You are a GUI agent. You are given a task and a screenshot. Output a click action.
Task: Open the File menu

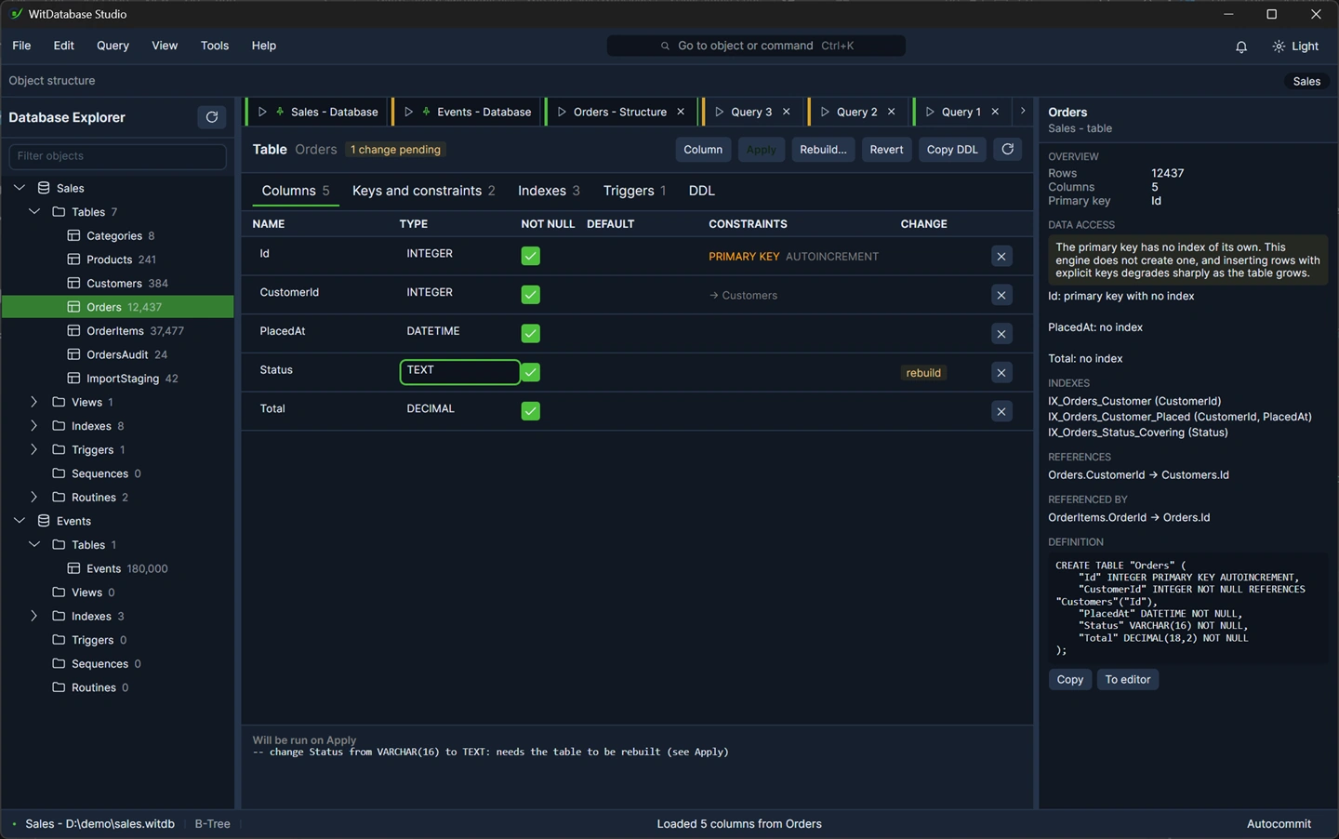(x=21, y=46)
